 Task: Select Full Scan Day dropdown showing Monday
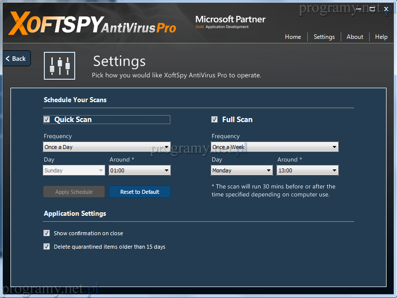click(x=242, y=170)
